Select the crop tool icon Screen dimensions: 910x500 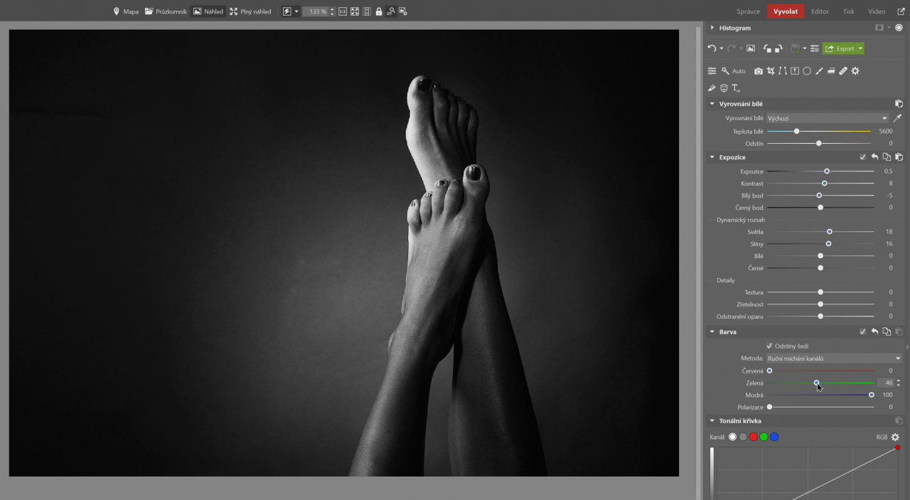[771, 71]
